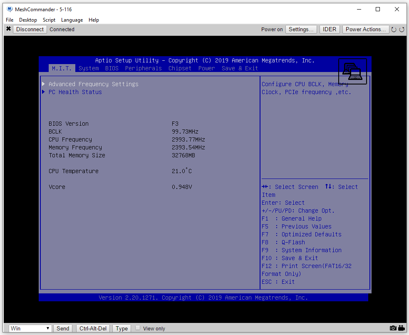Click the networked computers icon in BIOS
The width and height of the screenshot is (409, 335).
tap(352, 72)
